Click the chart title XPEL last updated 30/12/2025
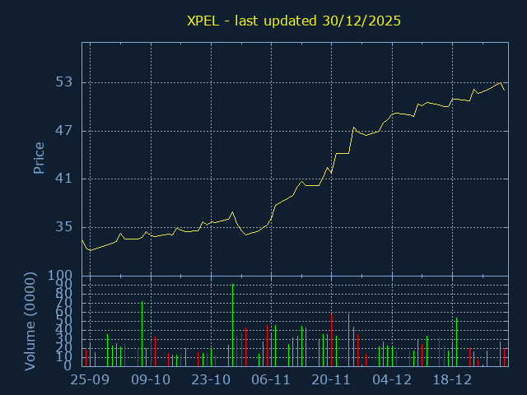Viewport: 527px width, 395px height. point(294,21)
